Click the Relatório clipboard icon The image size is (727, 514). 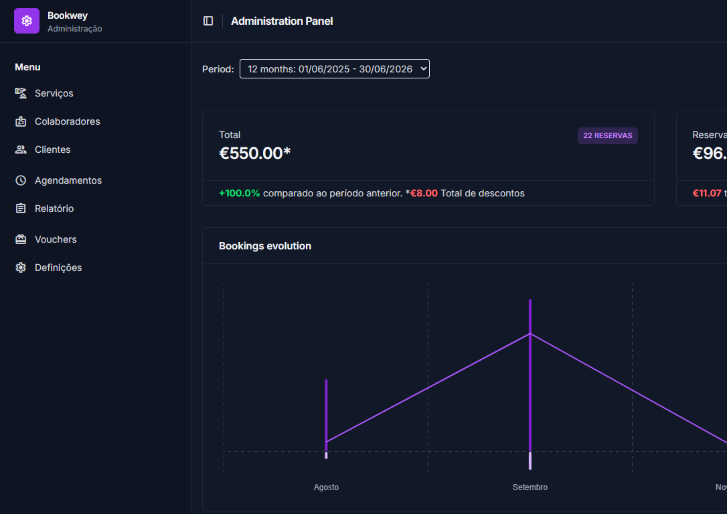point(21,208)
